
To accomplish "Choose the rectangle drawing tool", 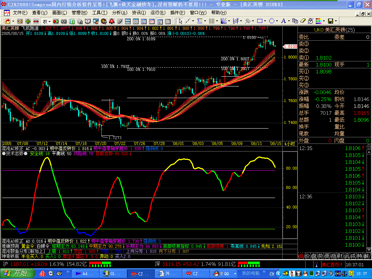I will tap(260, 21).
